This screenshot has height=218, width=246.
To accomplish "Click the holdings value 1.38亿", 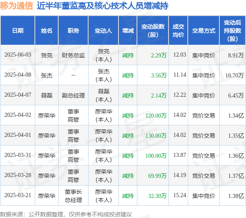I will pos(236,196).
